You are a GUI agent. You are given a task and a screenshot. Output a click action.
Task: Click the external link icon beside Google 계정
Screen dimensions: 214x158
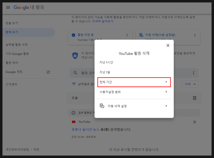(48, 72)
